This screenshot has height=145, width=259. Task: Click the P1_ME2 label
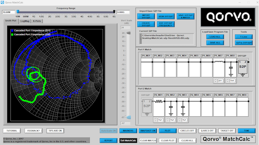(x=158, y=56)
